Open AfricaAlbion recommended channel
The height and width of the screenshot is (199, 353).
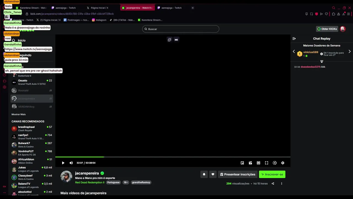click(32, 161)
